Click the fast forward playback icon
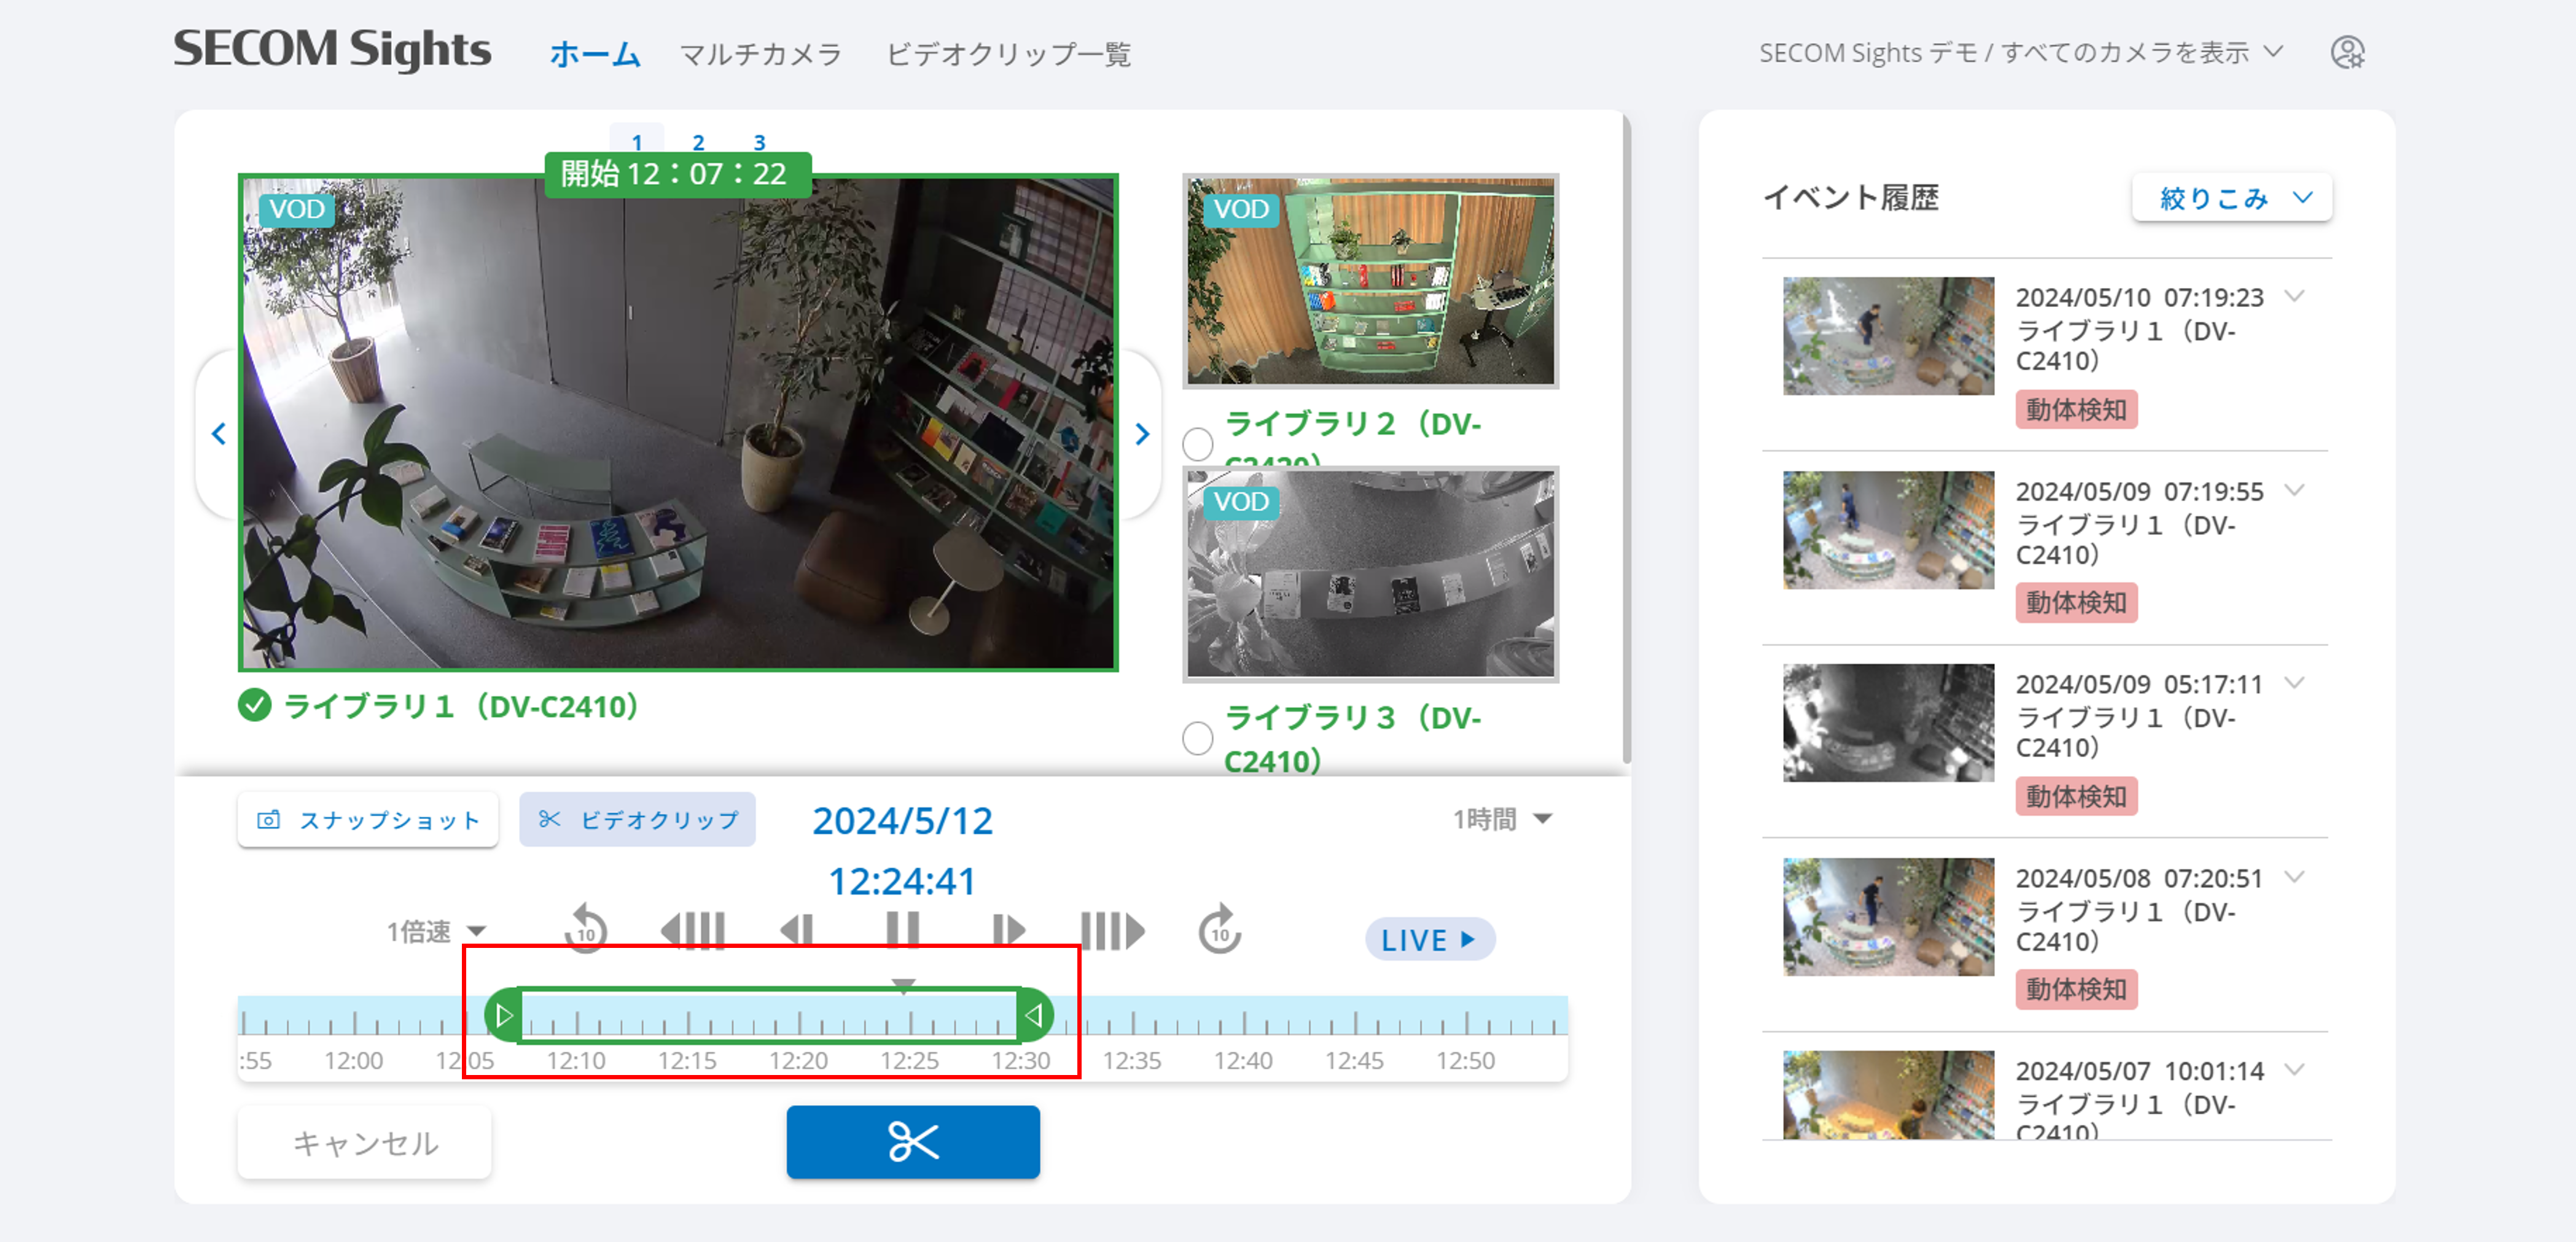 tap(1113, 930)
